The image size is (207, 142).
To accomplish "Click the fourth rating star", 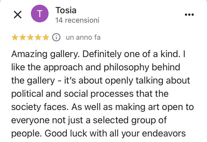I will pos(38,37).
